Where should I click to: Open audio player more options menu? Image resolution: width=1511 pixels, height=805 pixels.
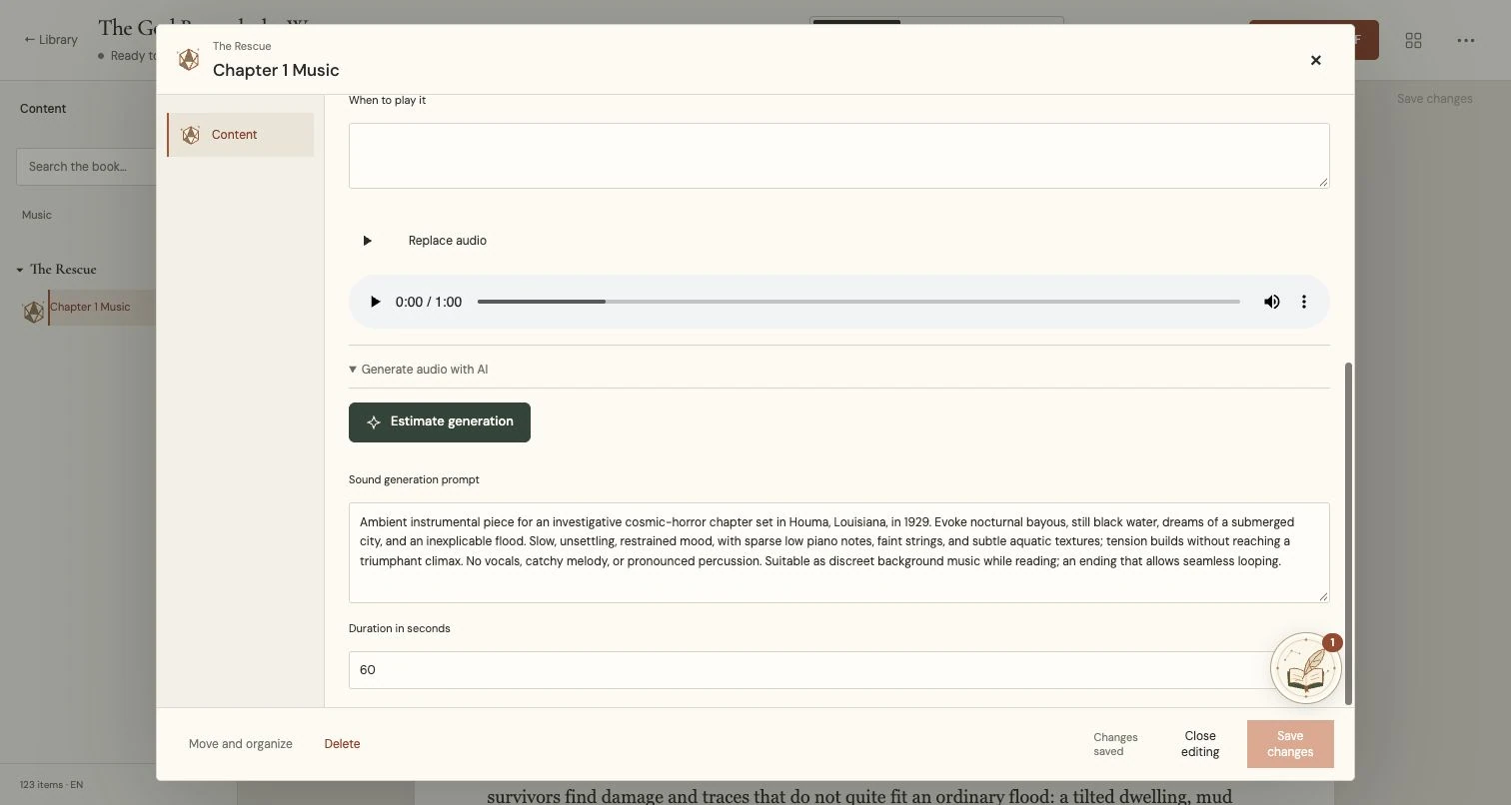[x=1303, y=302]
